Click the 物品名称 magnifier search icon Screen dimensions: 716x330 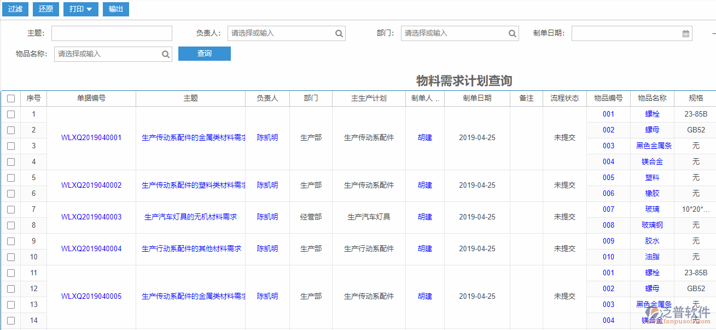(166, 54)
